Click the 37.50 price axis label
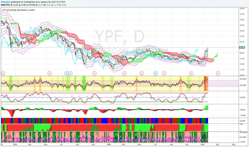 coord(242,14)
